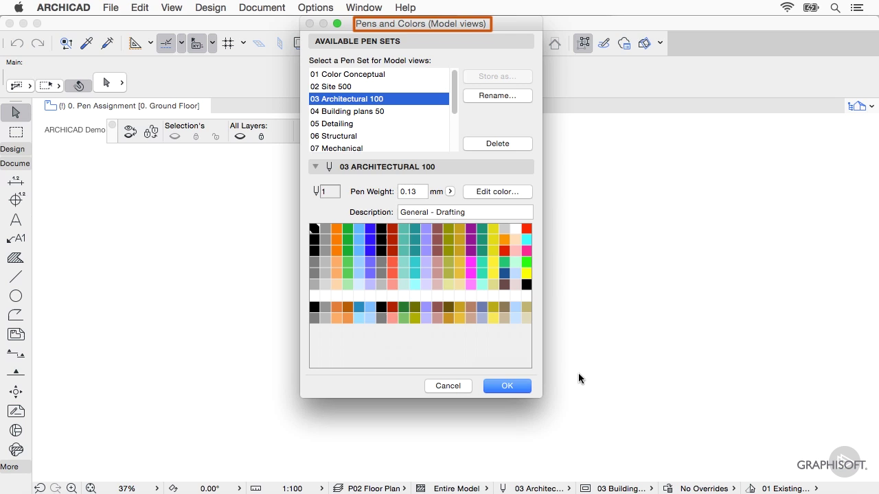The height and width of the screenshot is (494, 879).
Task: Open the Options menu
Action: 315,8
